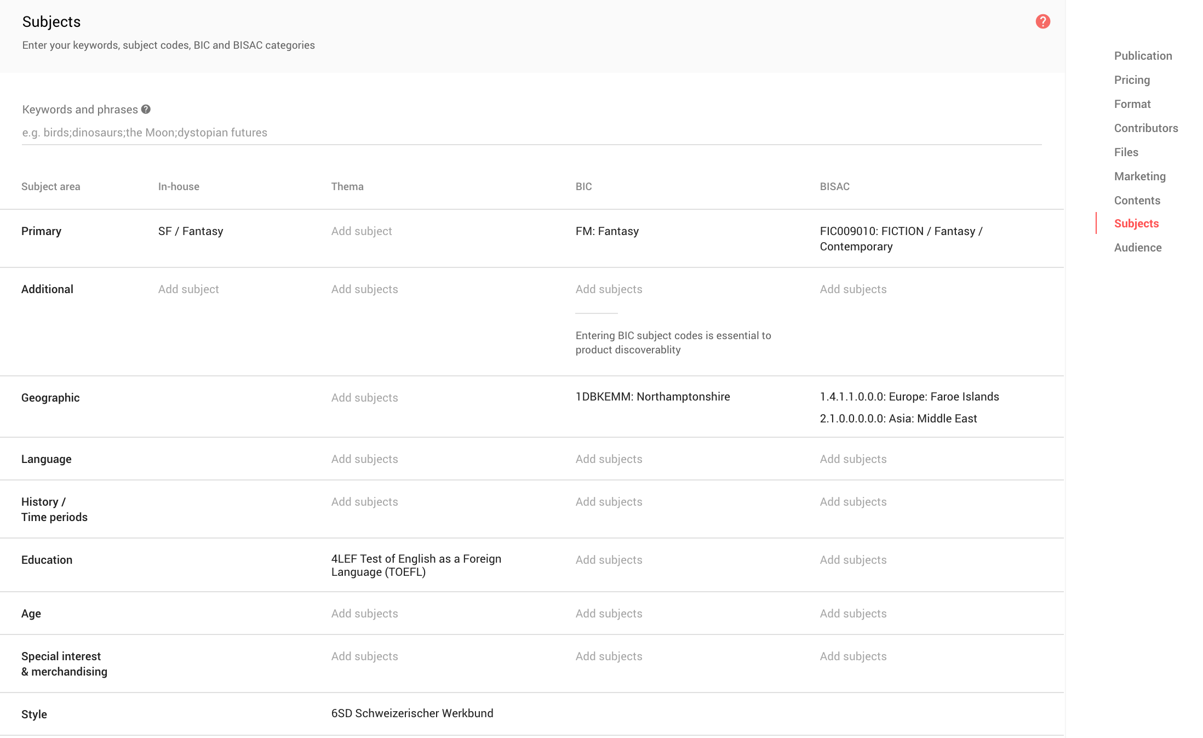Image resolution: width=1203 pixels, height=738 pixels.
Task: Open the Marketing section link
Action: [x=1139, y=176]
